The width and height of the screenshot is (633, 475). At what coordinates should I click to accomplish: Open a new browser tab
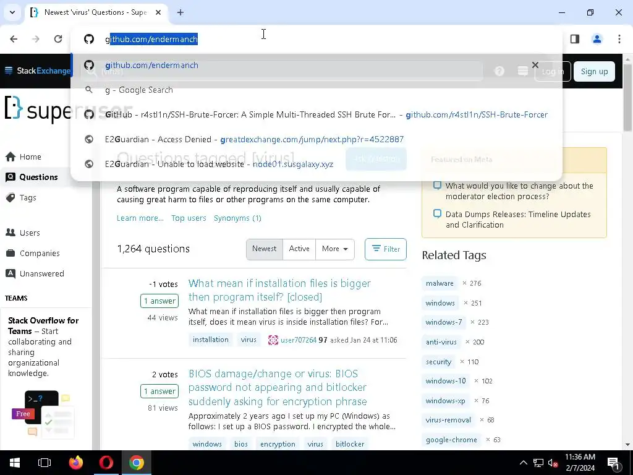pos(181,12)
